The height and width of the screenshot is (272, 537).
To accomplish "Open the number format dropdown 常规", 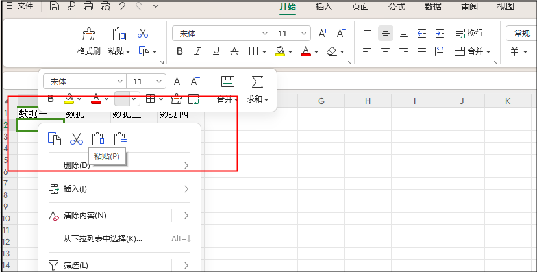I will (521, 33).
